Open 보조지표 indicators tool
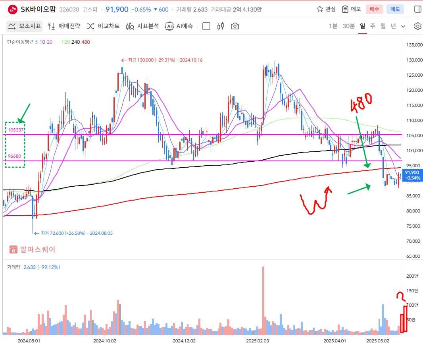 click(x=24, y=26)
